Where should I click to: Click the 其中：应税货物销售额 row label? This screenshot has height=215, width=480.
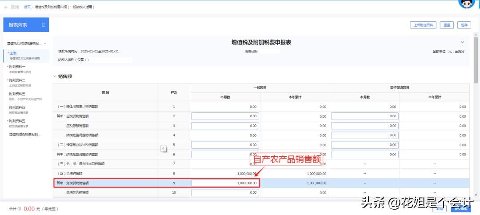[x=72, y=116]
